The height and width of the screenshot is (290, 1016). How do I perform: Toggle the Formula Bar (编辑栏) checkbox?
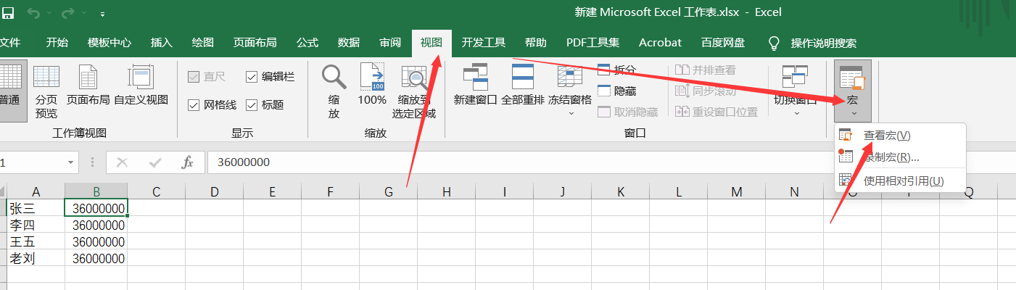(x=252, y=77)
